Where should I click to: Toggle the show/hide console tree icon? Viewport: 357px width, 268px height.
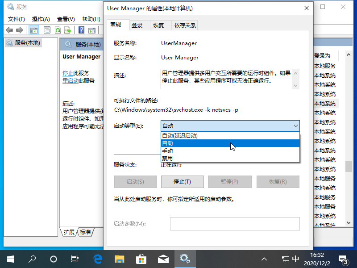[x=33, y=30]
